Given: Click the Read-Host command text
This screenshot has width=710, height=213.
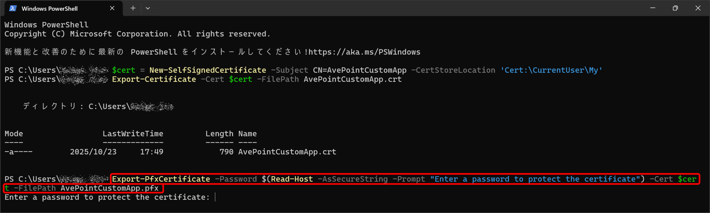Looking at the screenshot, I should (292, 179).
